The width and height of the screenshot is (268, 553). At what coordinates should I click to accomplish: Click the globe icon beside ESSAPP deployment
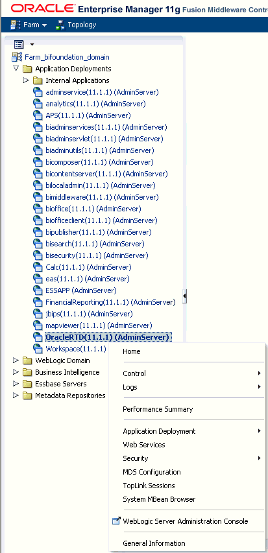(38, 290)
